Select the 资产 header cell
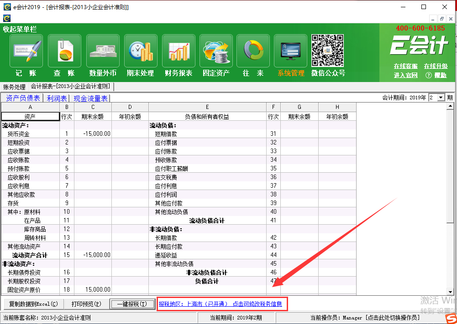The height and width of the screenshot is (324, 457). click(x=30, y=117)
